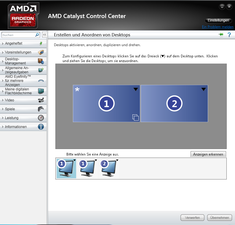
Task: Click the Informationen info icon
Action: 41,127
